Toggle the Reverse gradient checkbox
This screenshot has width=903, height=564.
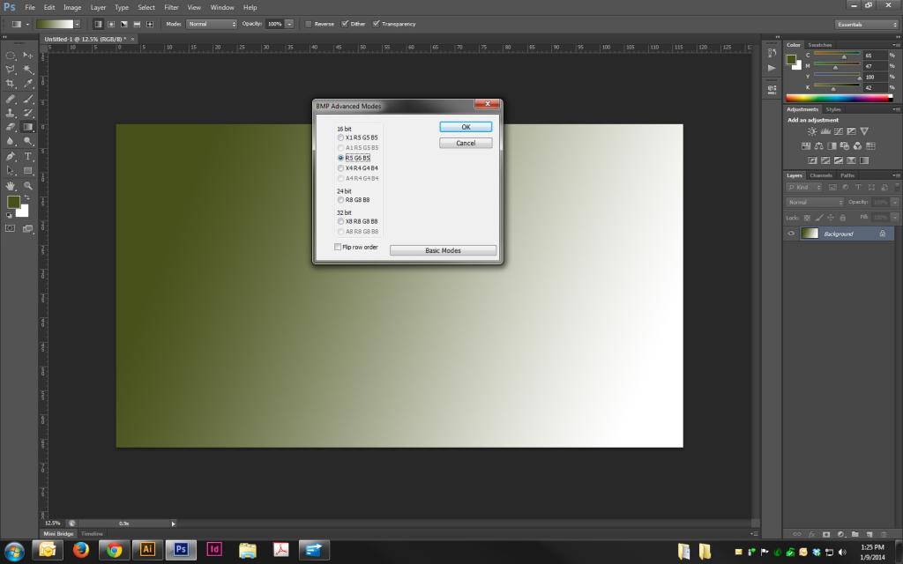coord(309,24)
